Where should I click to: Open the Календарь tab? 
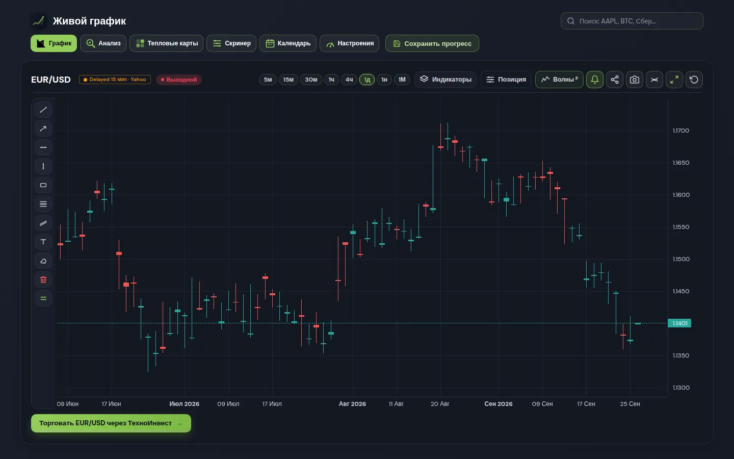[288, 43]
